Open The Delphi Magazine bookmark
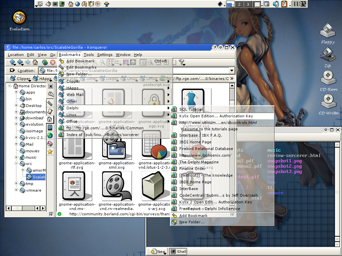 222,162
